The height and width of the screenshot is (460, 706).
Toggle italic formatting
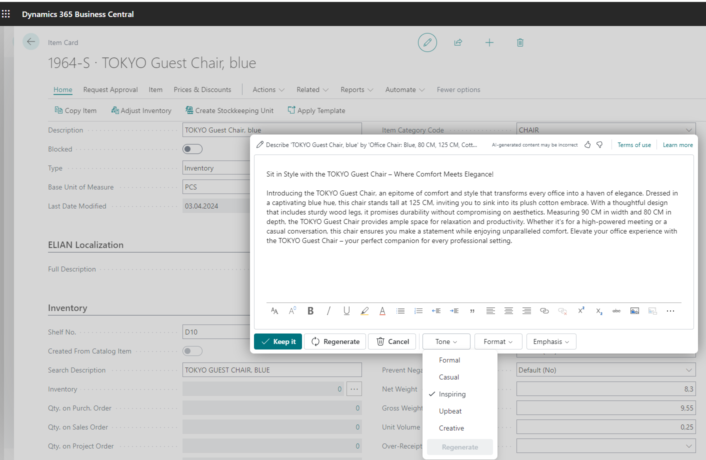[x=328, y=311]
